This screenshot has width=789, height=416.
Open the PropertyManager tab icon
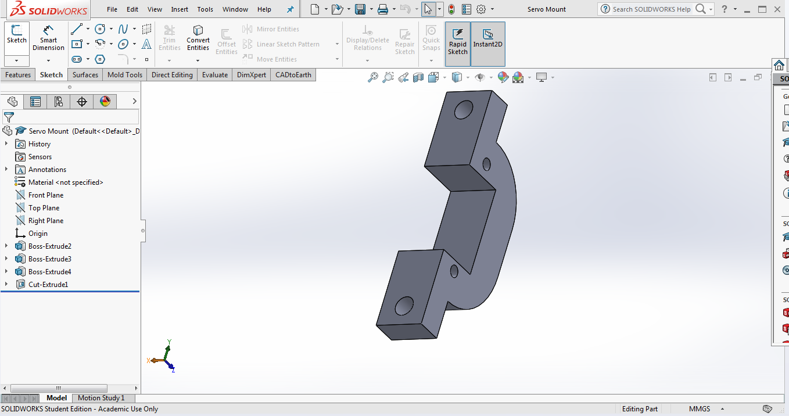[35, 102]
